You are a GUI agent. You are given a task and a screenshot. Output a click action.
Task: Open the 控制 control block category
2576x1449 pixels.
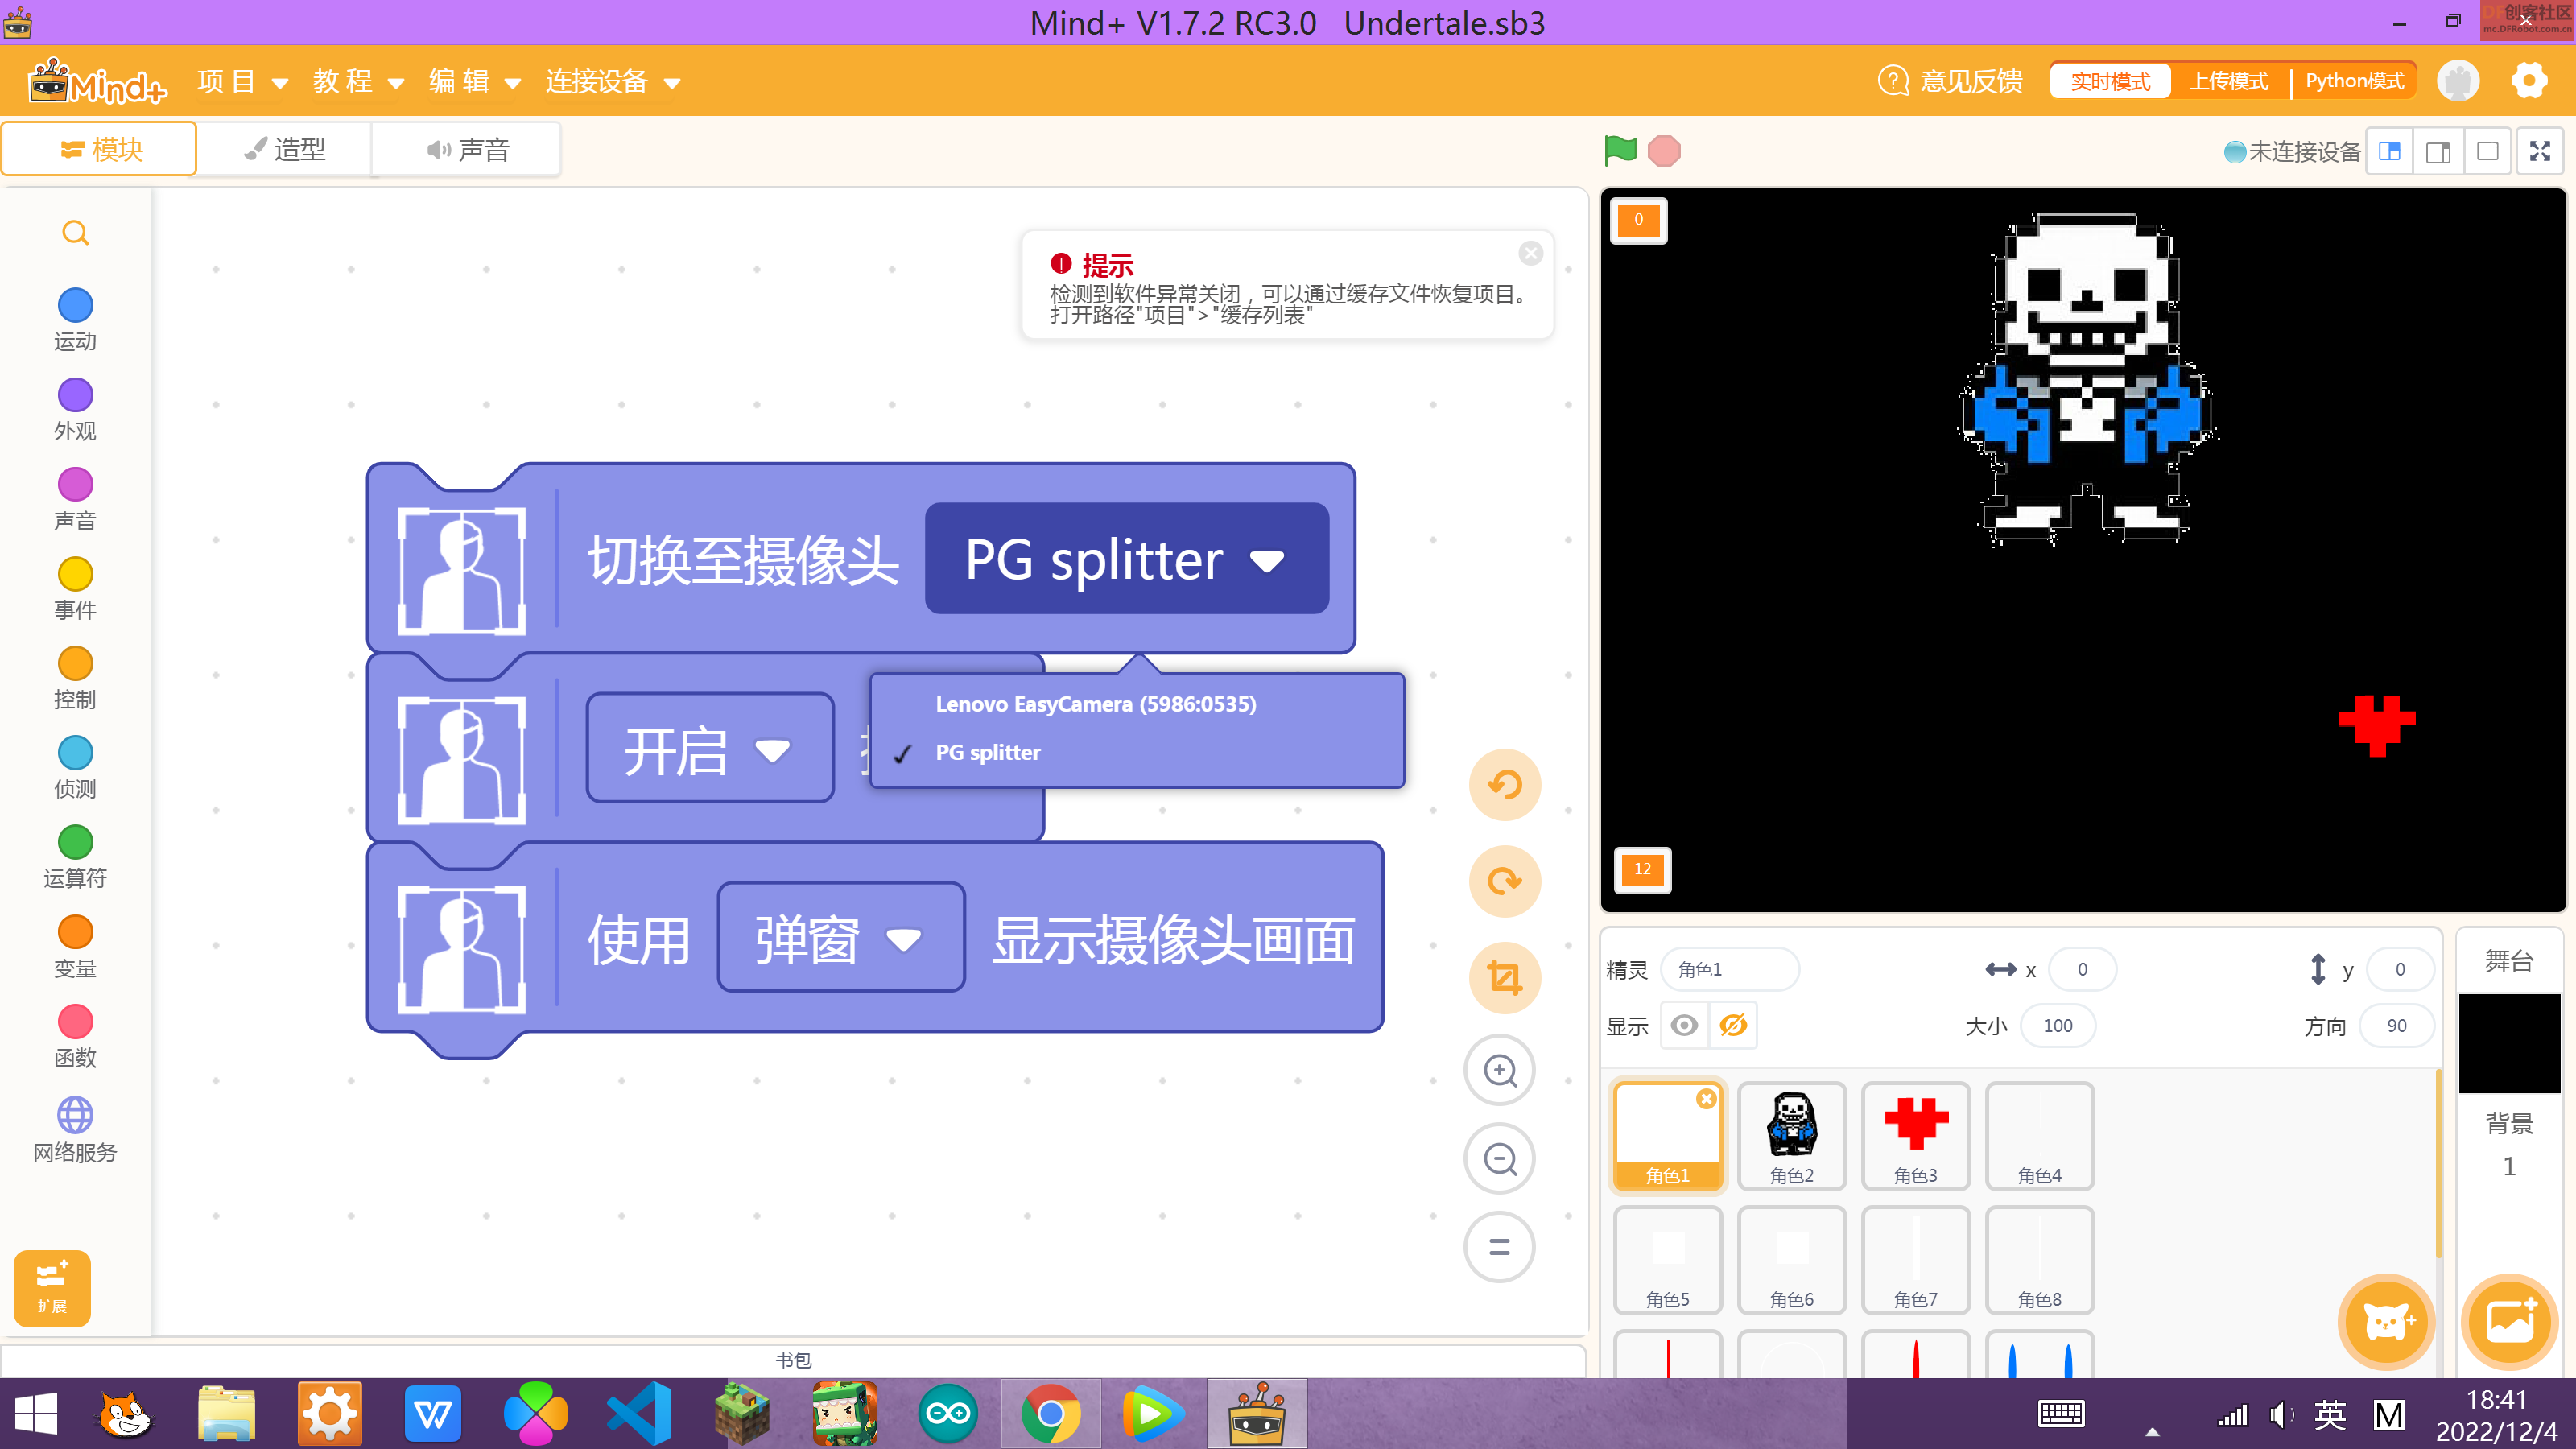click(75, 679)
